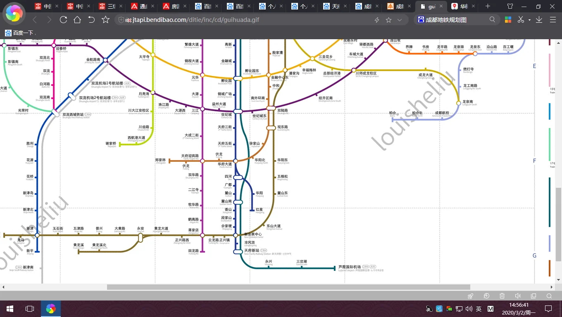Click the horizontal scrollbar thumb

click(x=288, y=287)
